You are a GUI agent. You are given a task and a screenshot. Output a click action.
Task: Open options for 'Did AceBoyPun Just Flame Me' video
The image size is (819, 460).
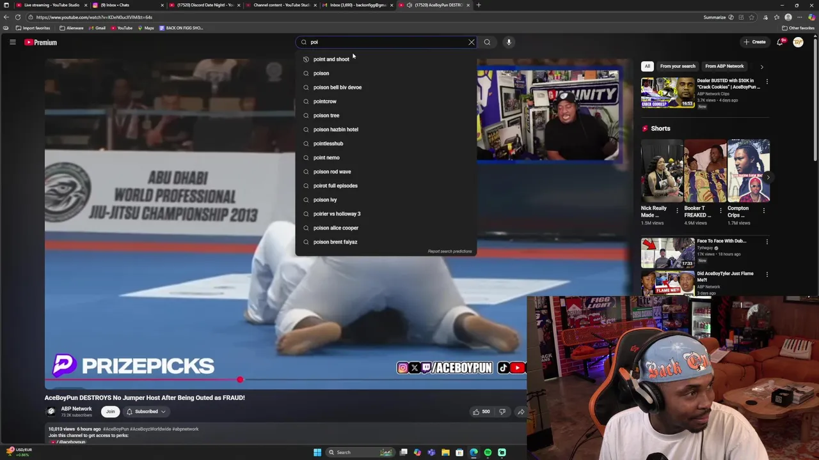coord(767,274)
